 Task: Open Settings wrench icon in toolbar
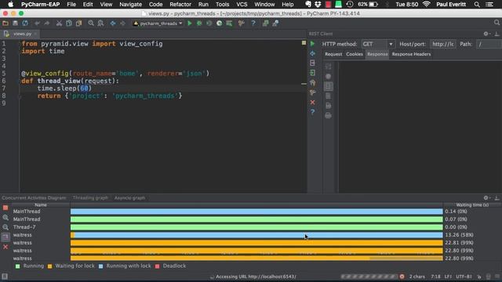pyautogui.click(x=242, y=23)
